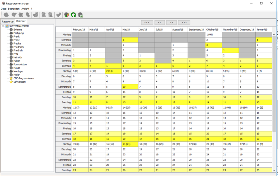278x176 pixels.
Task: Click the März/18 column header
Action: pyautogui.click(x=97, y=30)
